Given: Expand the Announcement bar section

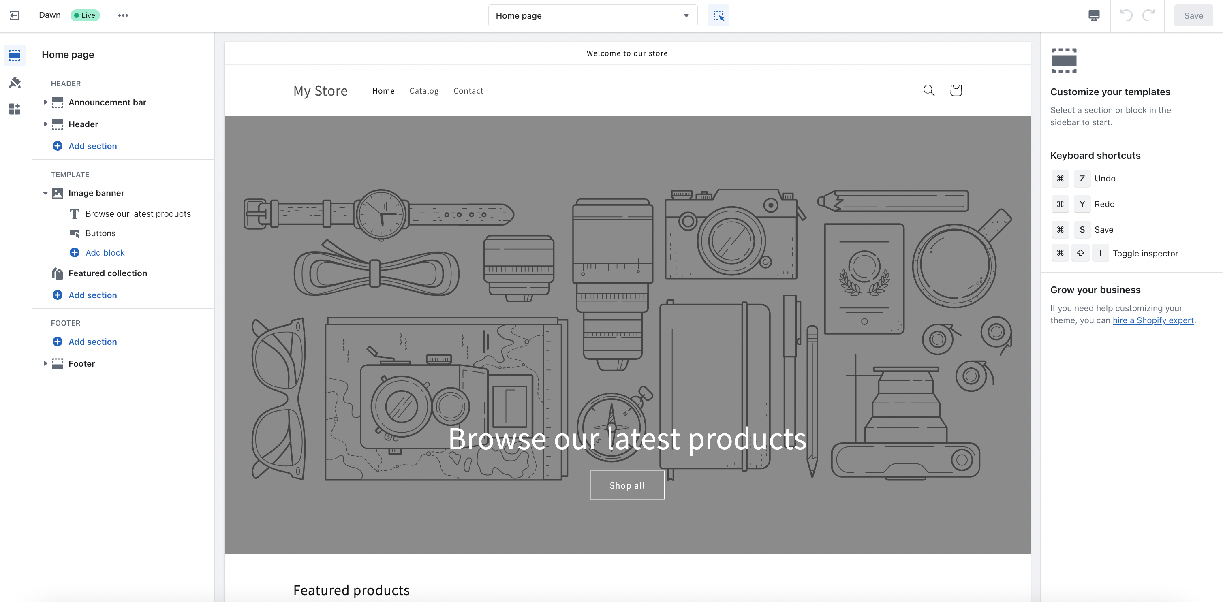Looking at the screenshot, I should coord(45,102).
